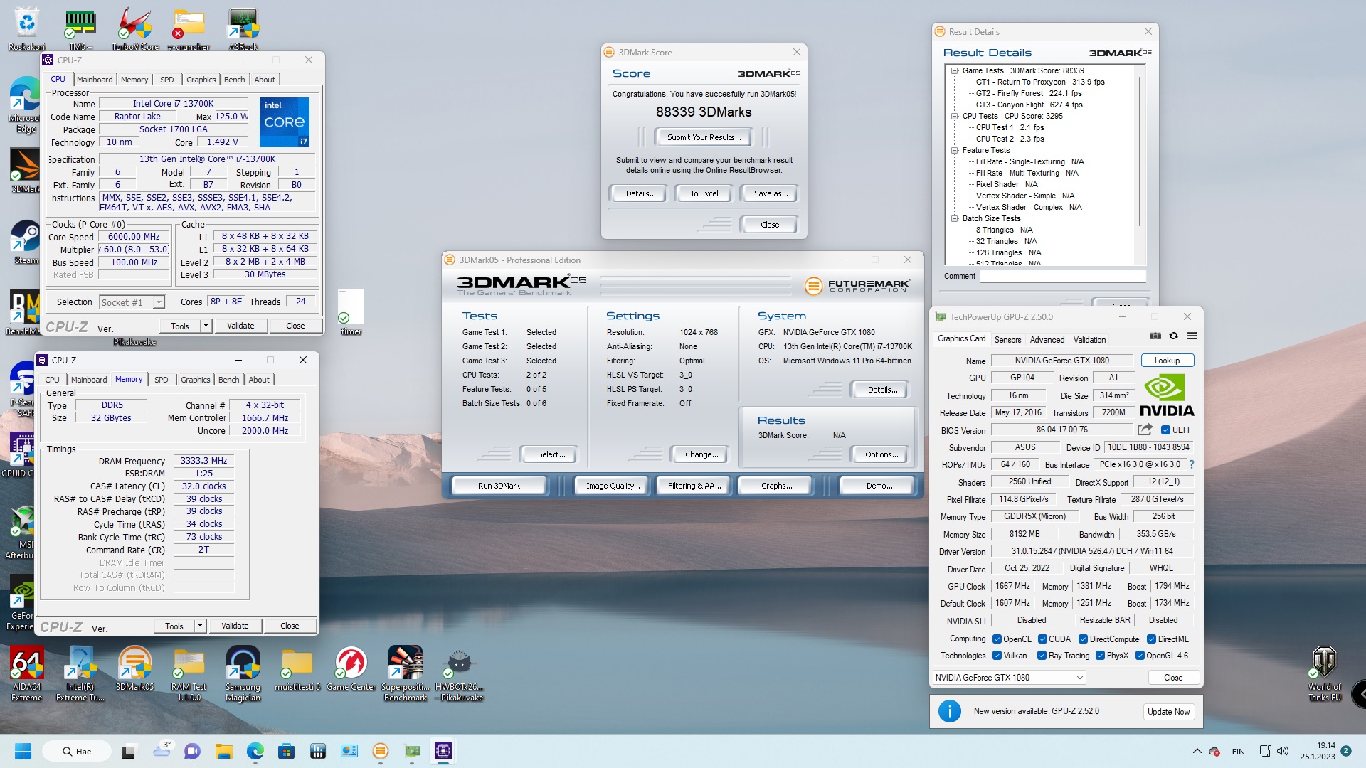
Task: Click the Run 3DMark button
Action: [499, 486]
